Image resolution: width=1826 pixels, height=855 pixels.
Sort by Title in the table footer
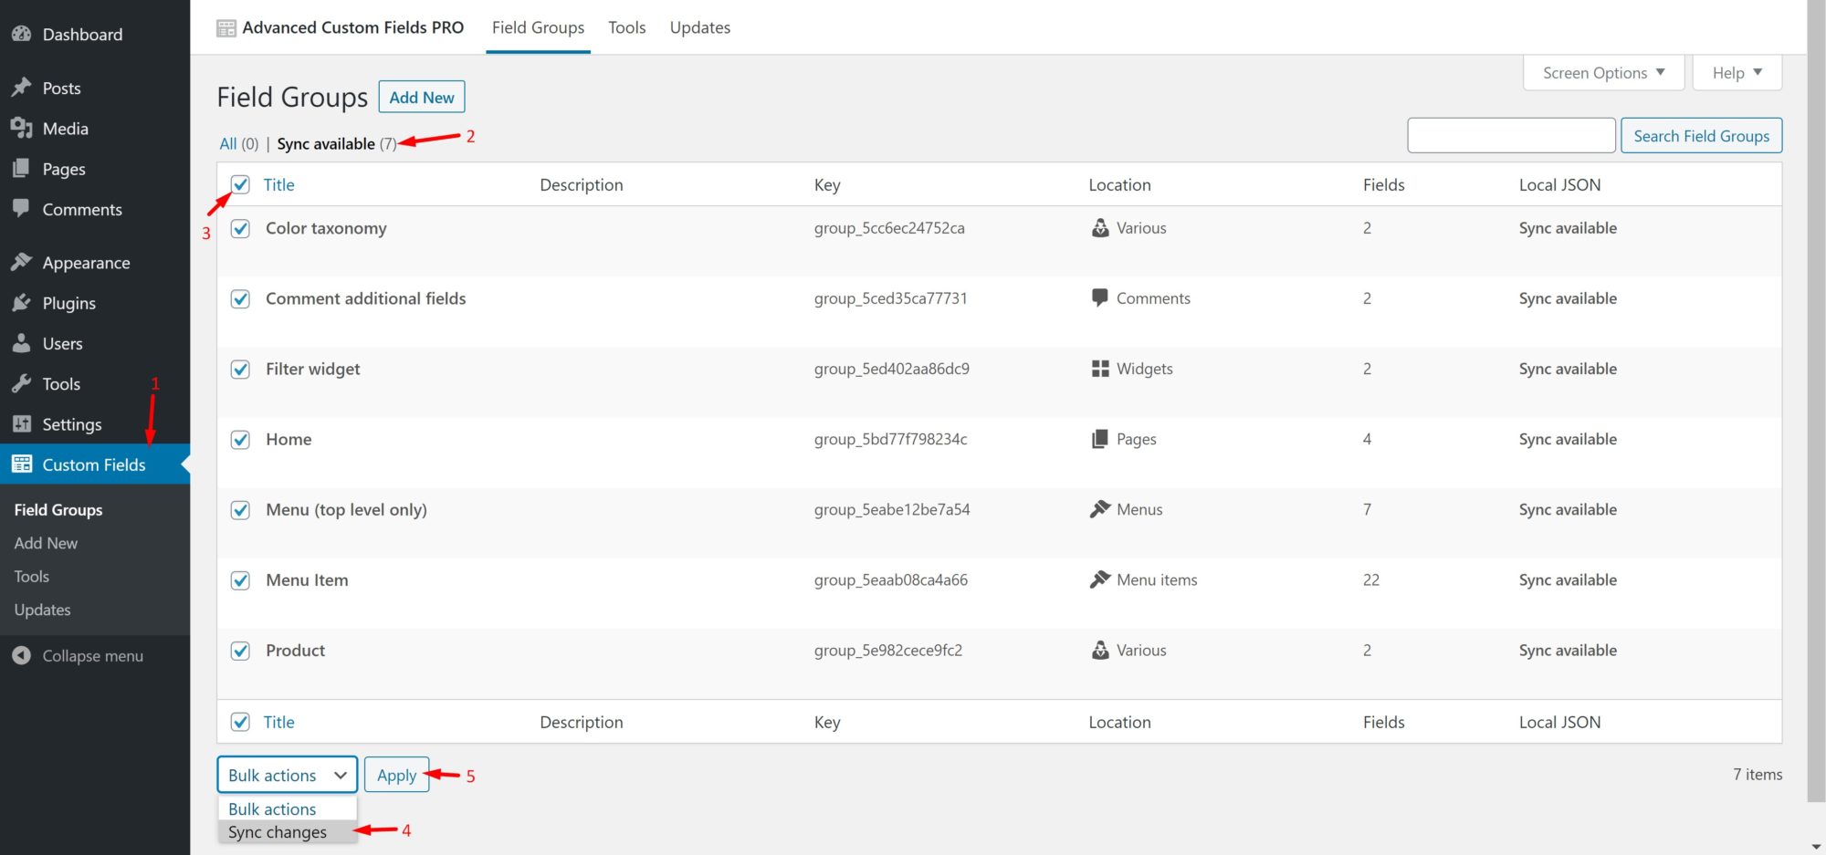278,722
